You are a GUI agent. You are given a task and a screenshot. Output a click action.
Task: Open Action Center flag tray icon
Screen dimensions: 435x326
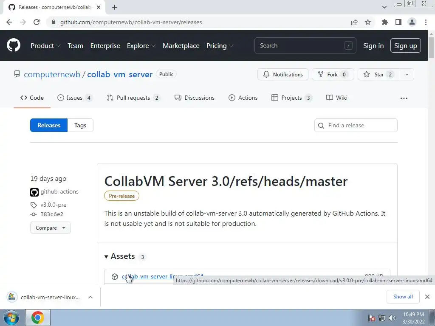pos(372,318)
